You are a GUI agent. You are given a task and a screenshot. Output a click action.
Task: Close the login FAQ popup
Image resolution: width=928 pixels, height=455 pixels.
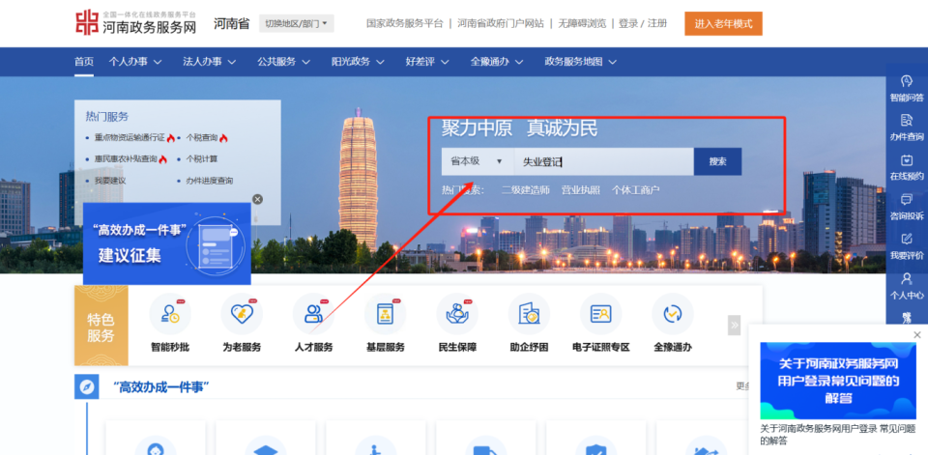[x=917, y=335]
